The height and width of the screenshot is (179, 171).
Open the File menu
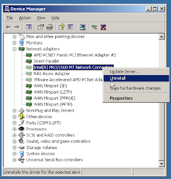coord(9,18)
